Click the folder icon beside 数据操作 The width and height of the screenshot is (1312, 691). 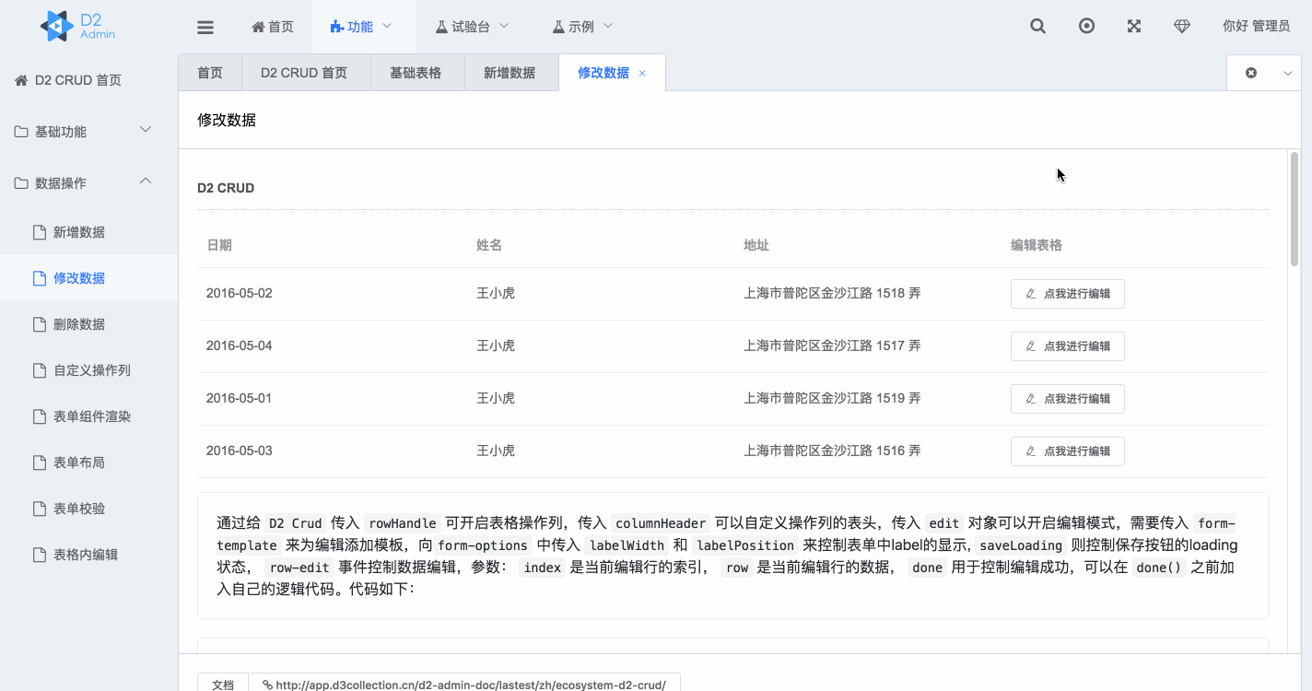[21, 183]
